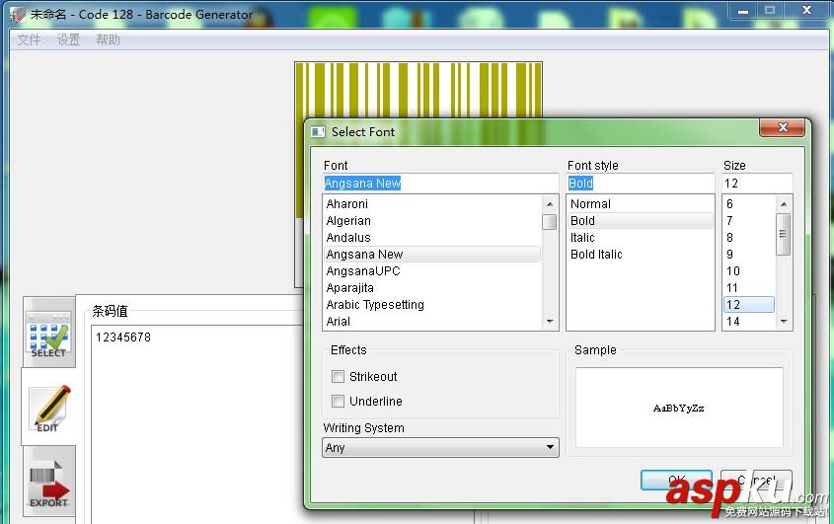Select font size 12 in list

tap(749, 304)
